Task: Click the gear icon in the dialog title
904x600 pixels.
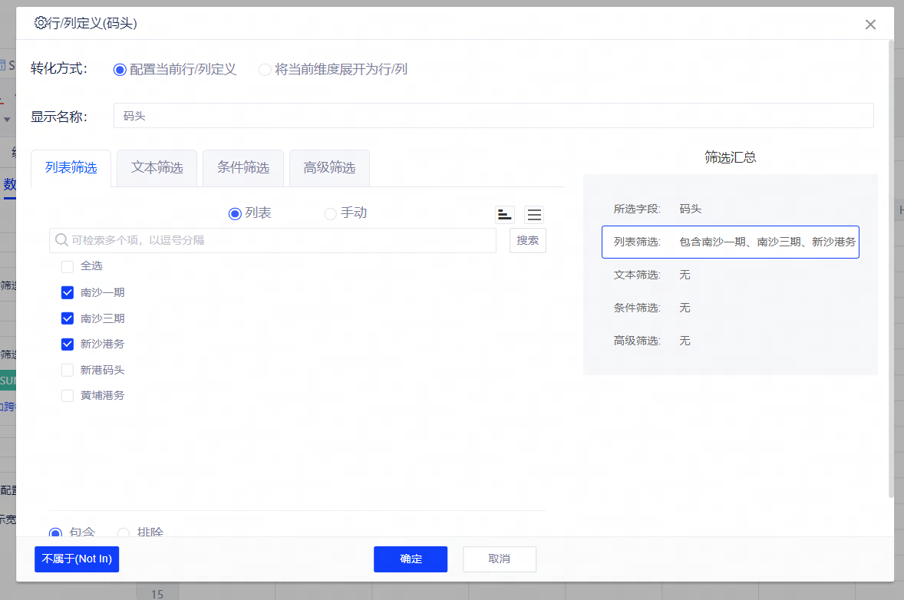Action: click(41, 23)
